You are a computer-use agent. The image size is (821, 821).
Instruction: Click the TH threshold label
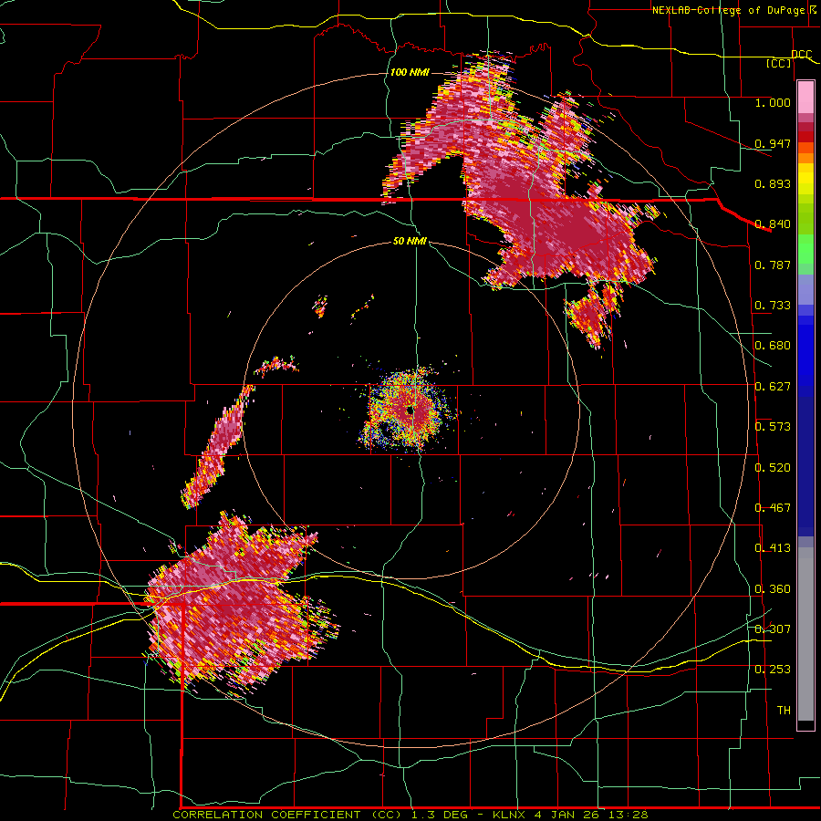pyautogui.click(x=784, y=711)
